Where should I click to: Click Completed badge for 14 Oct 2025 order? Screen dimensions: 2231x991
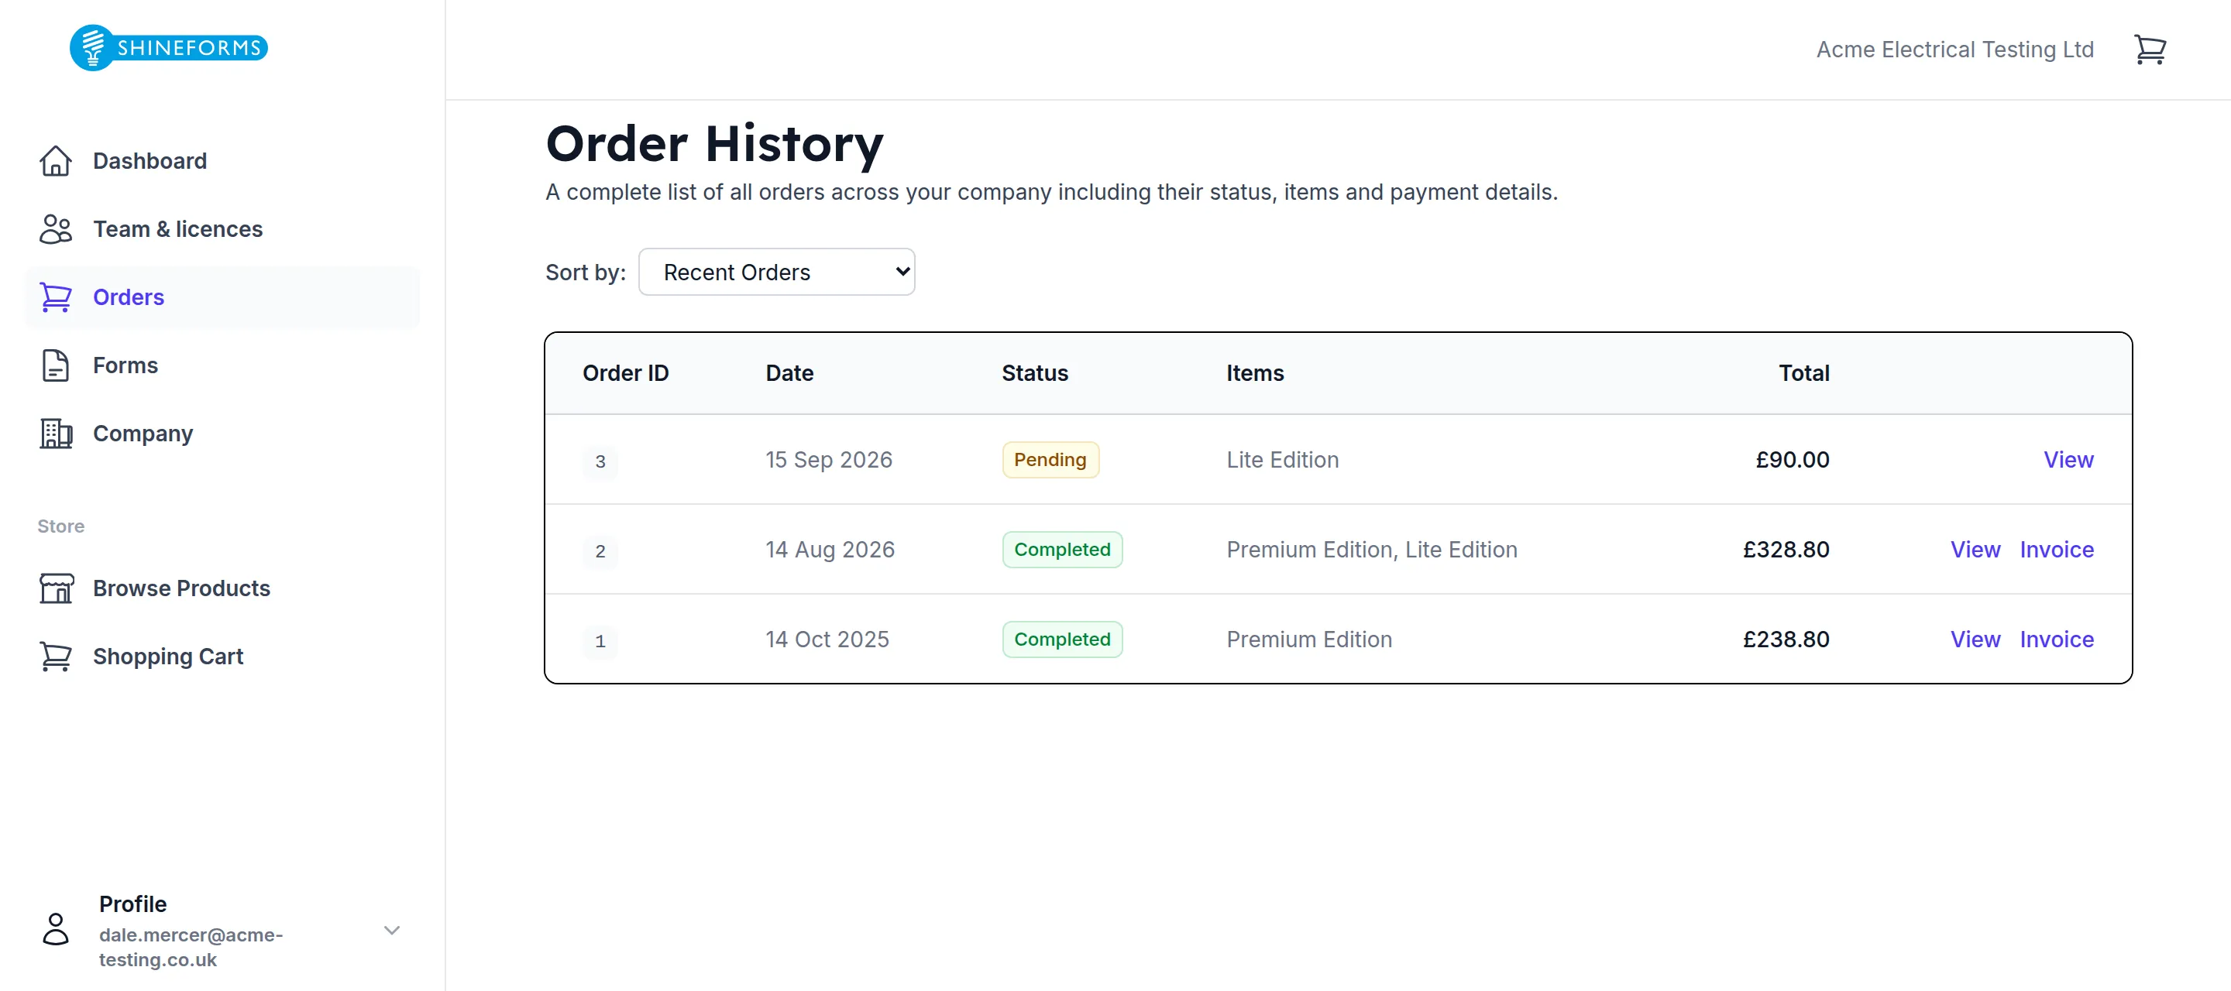tap(1062, 640)
